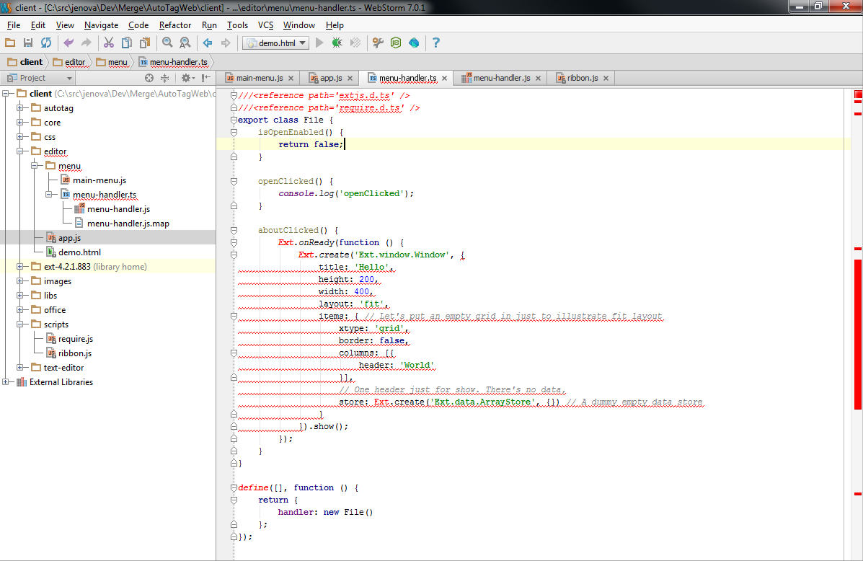863x561 pixels.
Task: Open the Refactor menu
Action: [175, 25]
